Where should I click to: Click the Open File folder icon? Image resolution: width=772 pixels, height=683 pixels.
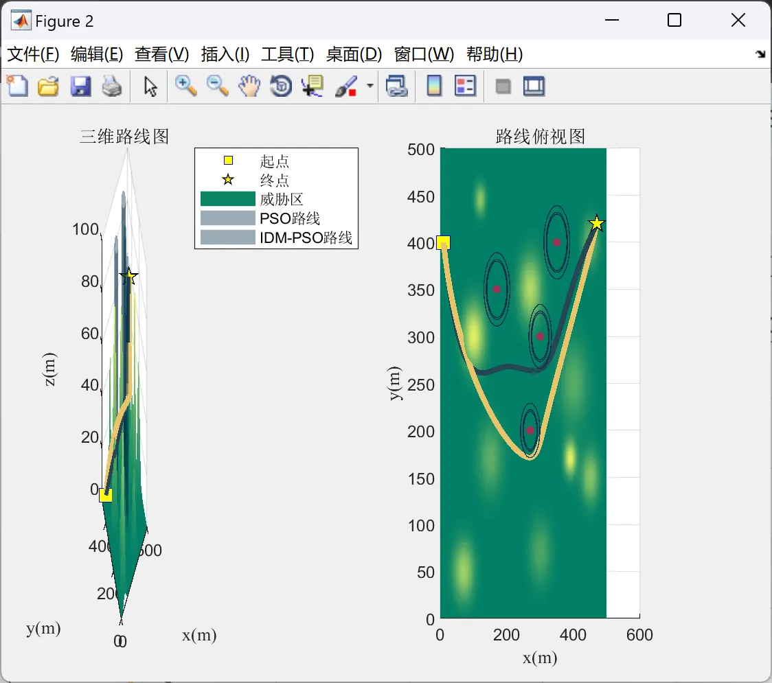tap(48, 86)
